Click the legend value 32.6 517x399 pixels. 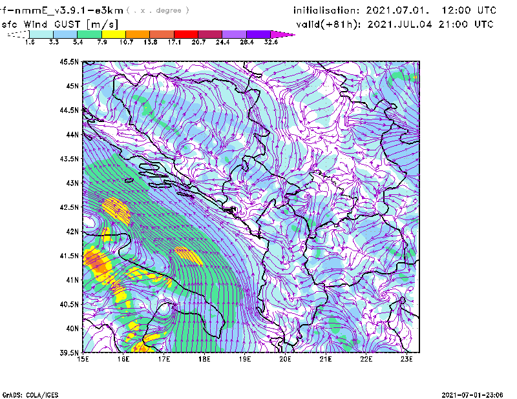pyautogui.click(x=271, y=42)
